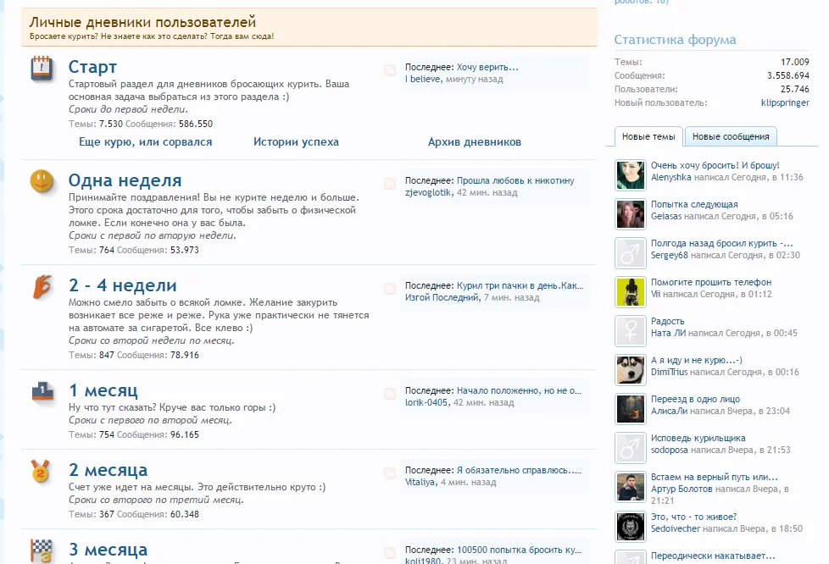Click the smiley icon beside Одна неделя
This screenshot has width=829, height=564.
(40, 180)
